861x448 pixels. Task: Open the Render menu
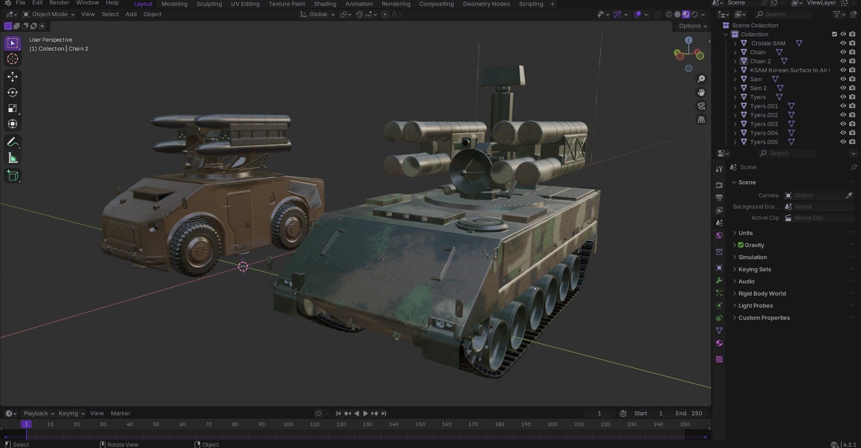click(59, 3)
